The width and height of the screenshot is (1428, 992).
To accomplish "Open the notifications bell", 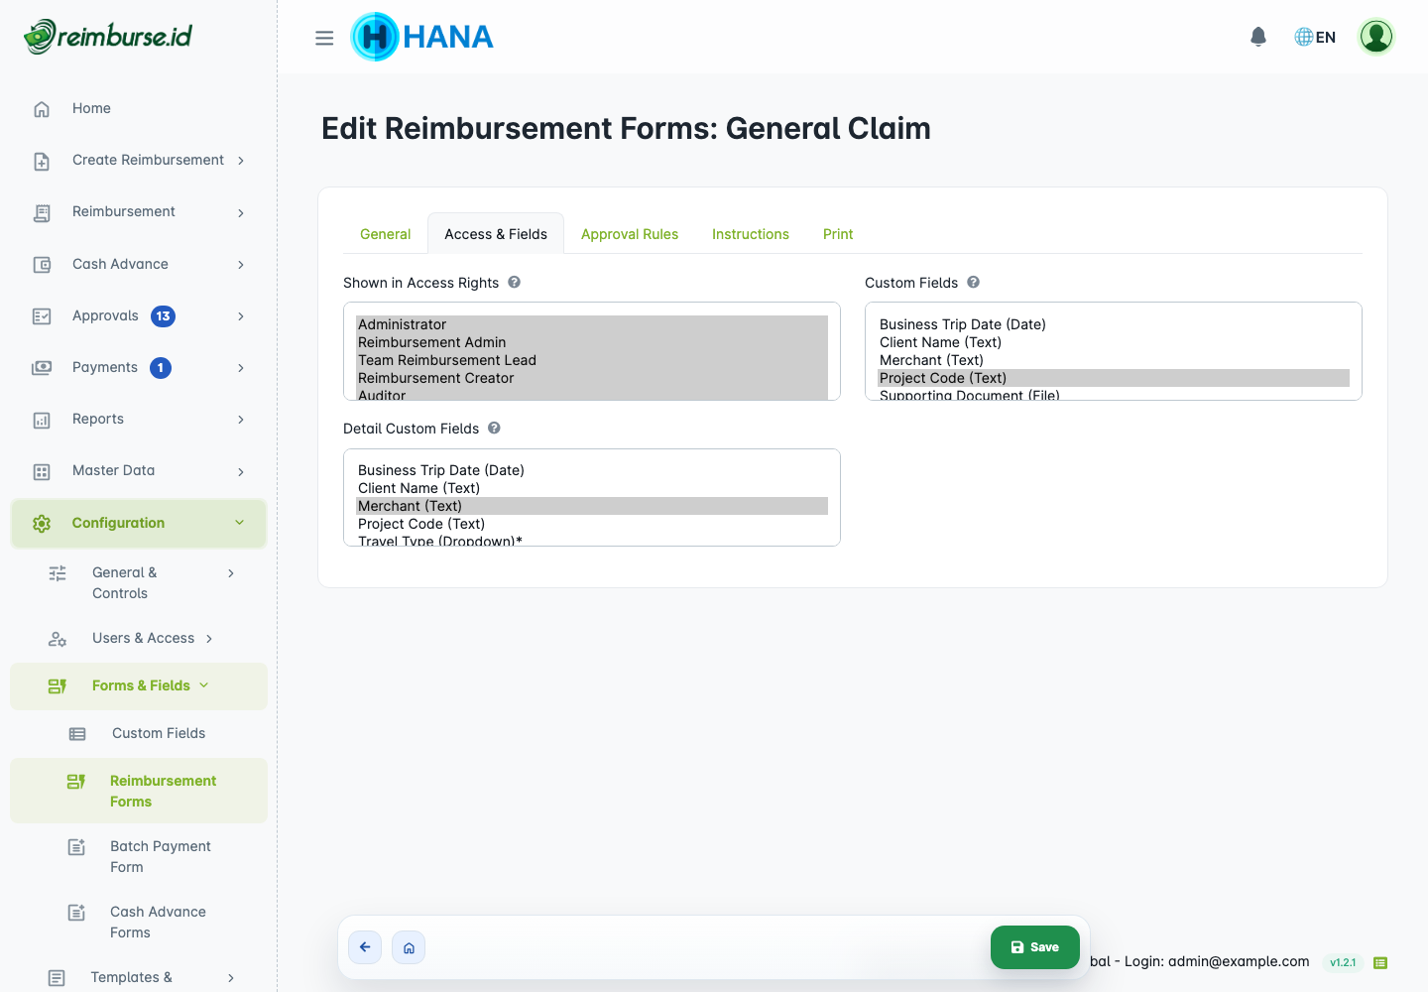I will pyautogui.click(x=1258, y=37).
